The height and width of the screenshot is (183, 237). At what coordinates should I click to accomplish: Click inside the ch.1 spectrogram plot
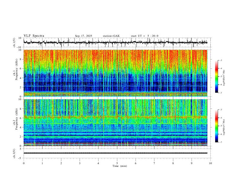[115, 73]
